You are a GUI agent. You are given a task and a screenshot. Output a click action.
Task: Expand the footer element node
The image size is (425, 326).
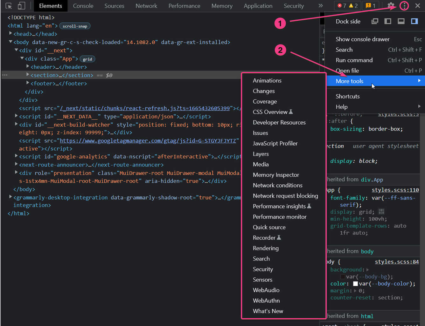pos(28,83)
